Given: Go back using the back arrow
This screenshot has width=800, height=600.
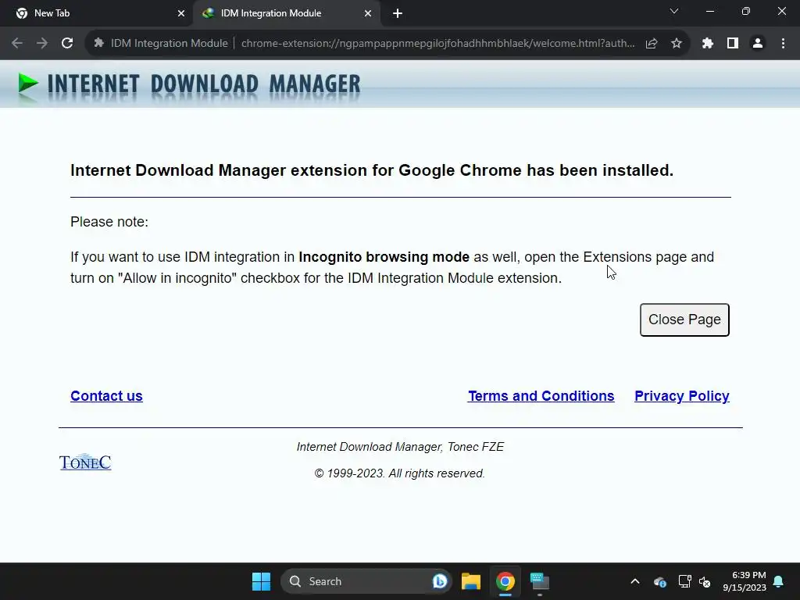Looking at the screenshot, I should (x=17, y=44).
